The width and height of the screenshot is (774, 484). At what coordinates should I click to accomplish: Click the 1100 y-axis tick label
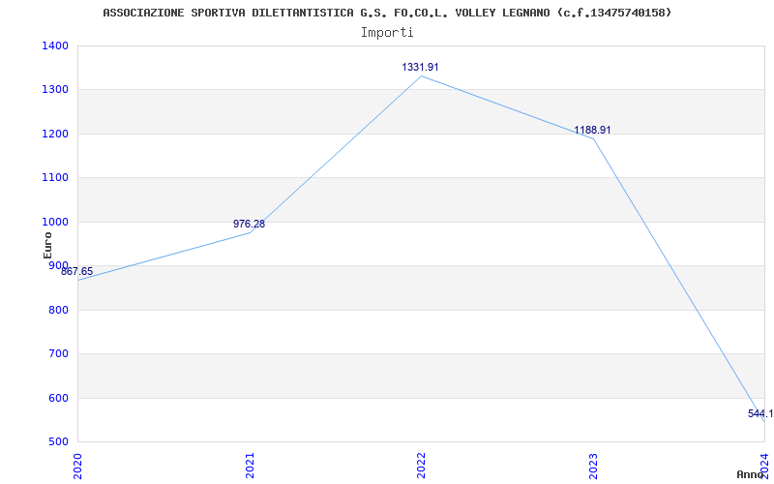click(x=55, y=178)
